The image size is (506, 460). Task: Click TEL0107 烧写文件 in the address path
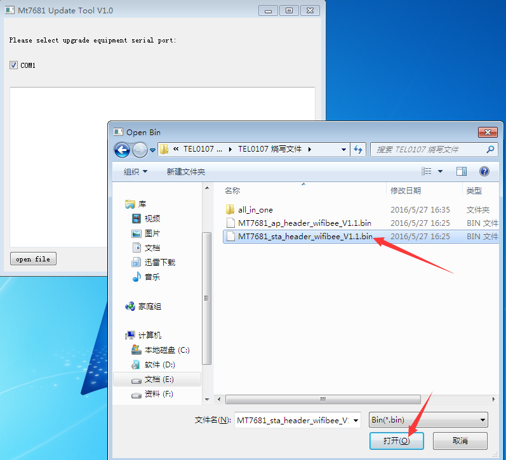pos(270,149)
